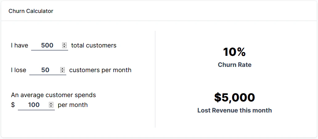This screenshot has height=139, width=318.
Task: Lower average monthly spend using down arrow
Action: pos(51,106)
